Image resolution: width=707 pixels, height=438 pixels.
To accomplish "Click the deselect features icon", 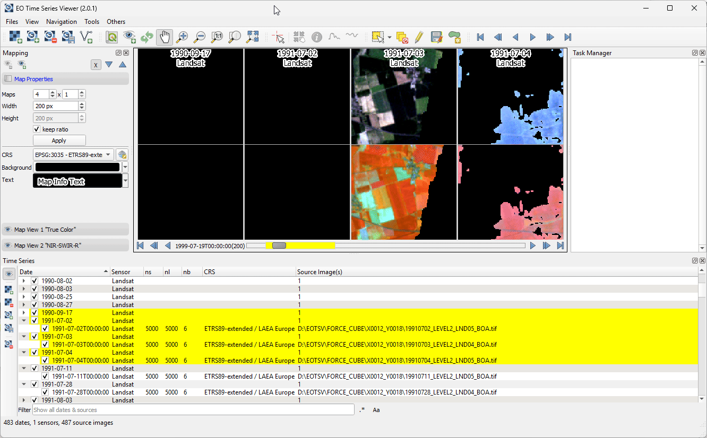I will 402,37.
